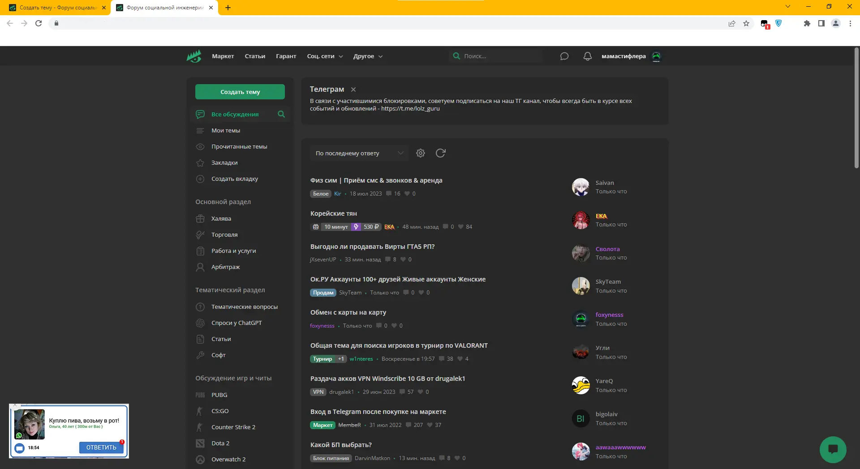Open Прочитанные темы in sidebar
This screenshot has width=860, height=469.
[240, 146]
